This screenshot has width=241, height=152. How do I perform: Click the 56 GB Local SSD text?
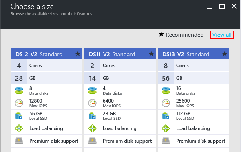point(38,116)
